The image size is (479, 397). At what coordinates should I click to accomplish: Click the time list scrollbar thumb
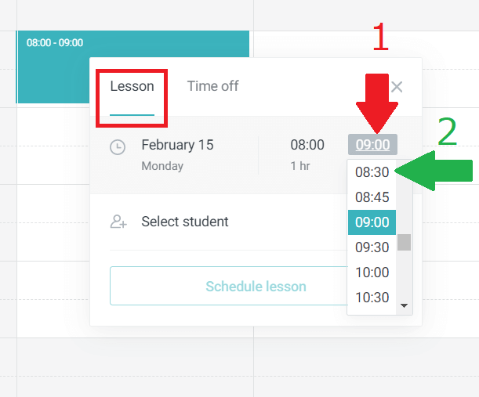(x=405, y=242)
